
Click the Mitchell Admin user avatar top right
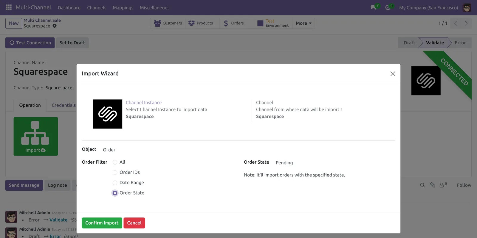(x=467, y=7)
